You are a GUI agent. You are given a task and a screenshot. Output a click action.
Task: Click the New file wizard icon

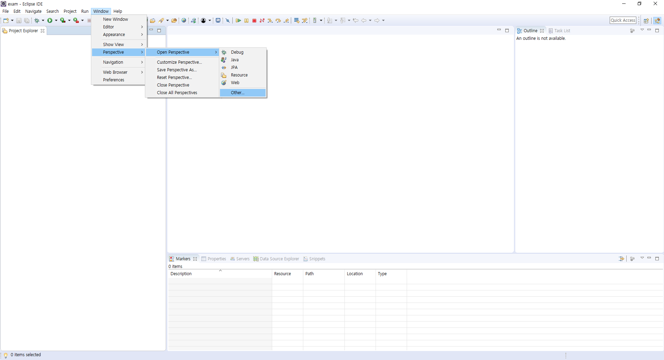coord(6,20)
